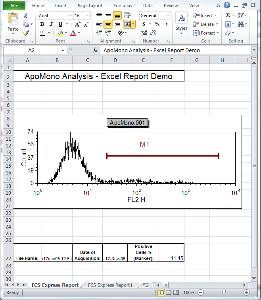Decrease indent icon
The image size is (261, 300).
[x=99, y=33]
